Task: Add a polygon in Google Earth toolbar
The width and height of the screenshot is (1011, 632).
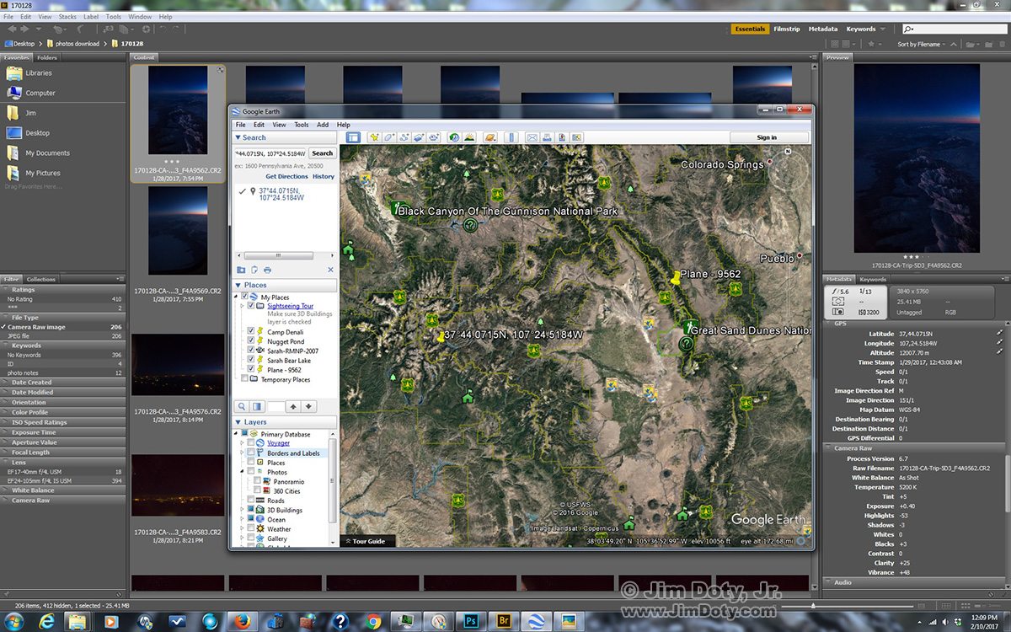Action: tap(389, 137)
